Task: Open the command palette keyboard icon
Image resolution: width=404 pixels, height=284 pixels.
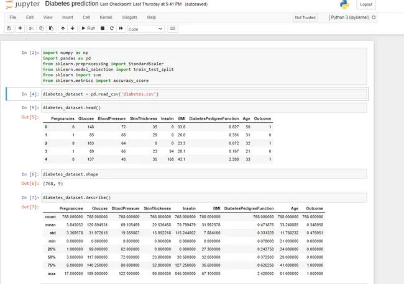Action: 173,29
